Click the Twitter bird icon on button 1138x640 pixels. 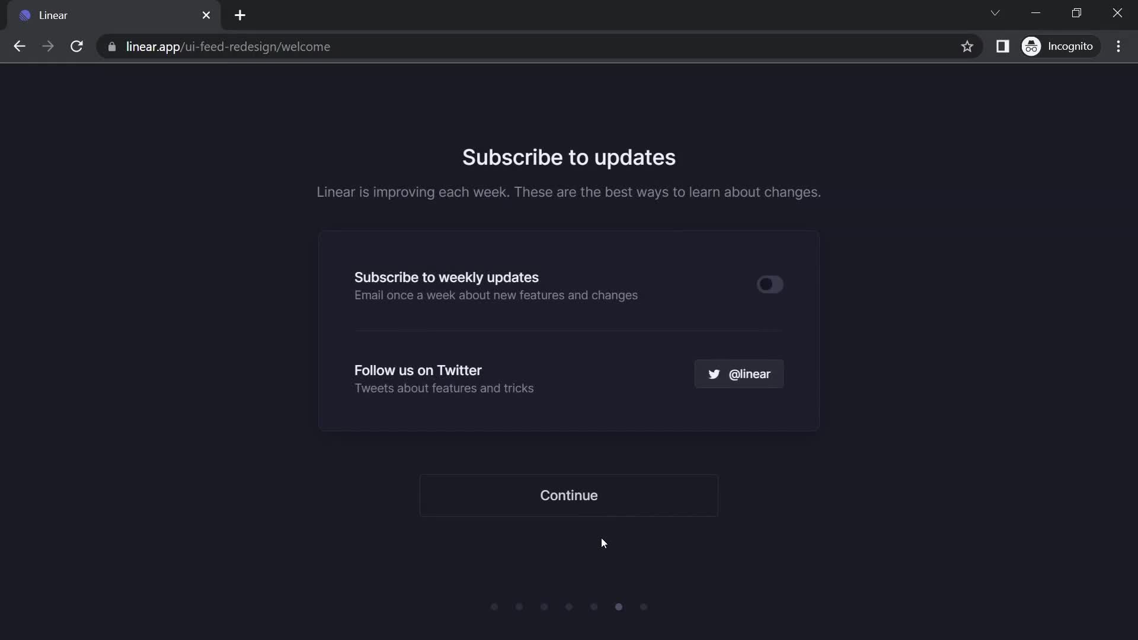pyautogui.click(x=713, y=373)
